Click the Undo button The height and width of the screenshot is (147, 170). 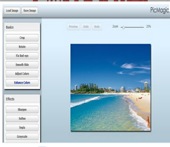pos(86,27)
